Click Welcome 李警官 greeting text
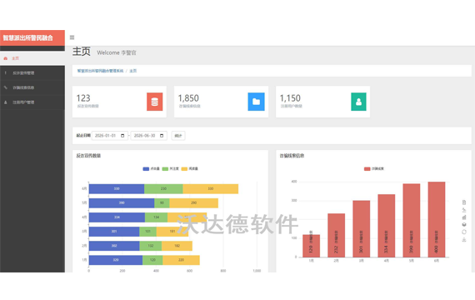 click(117, 52)
